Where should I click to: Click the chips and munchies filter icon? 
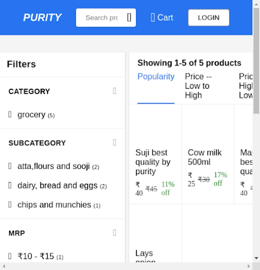coord(10,205)
